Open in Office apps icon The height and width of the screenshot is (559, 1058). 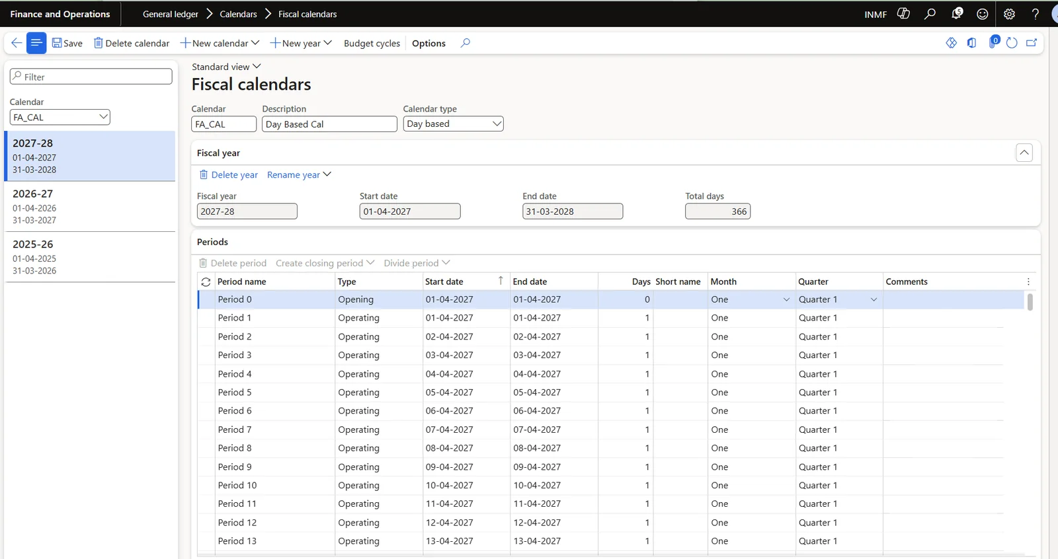971,43
